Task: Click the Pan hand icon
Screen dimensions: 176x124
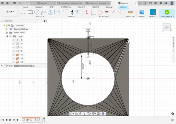Action: tap(80, 114)
